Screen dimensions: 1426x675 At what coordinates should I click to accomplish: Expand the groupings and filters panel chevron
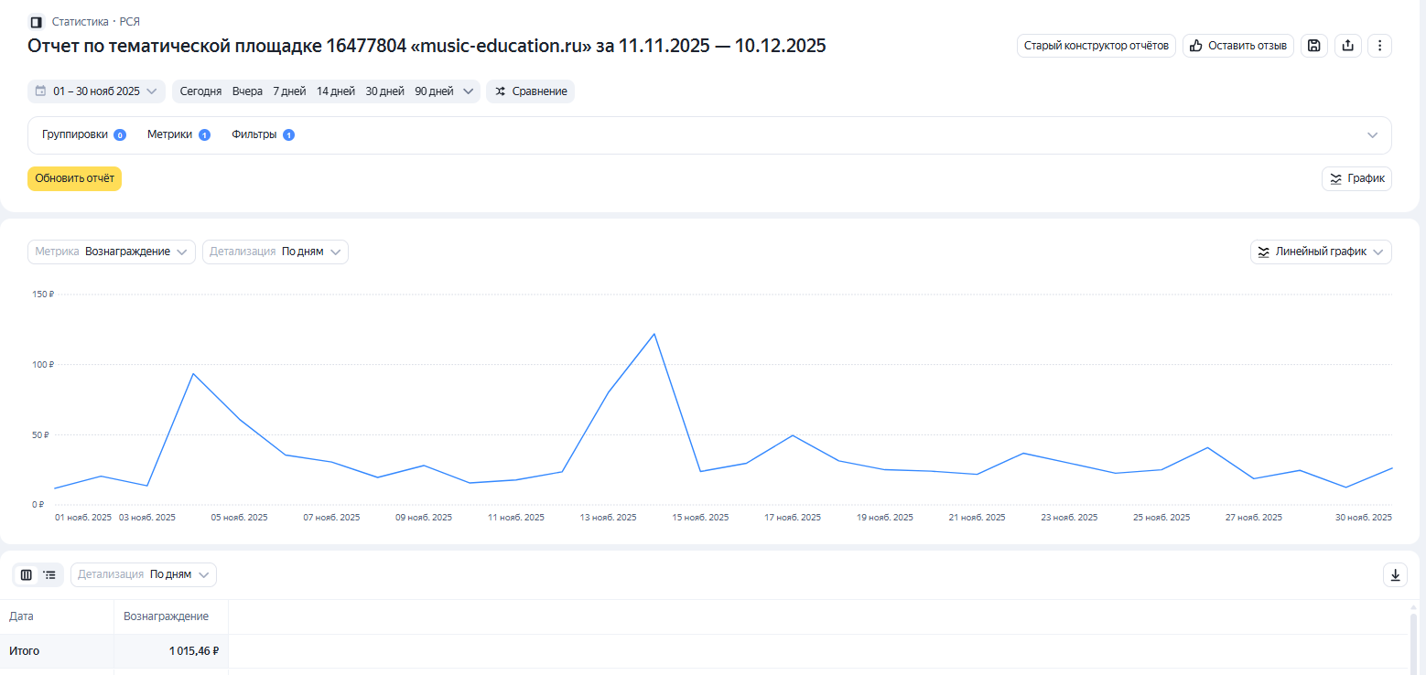pyautogui.click(x=1372, y=135)
